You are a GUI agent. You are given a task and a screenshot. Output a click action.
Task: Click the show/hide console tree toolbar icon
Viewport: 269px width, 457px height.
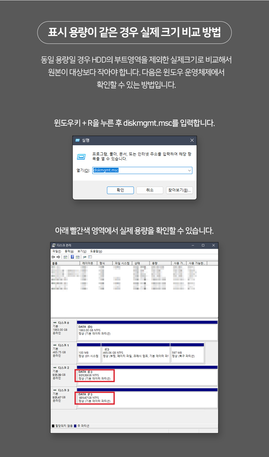click(65, 257)
